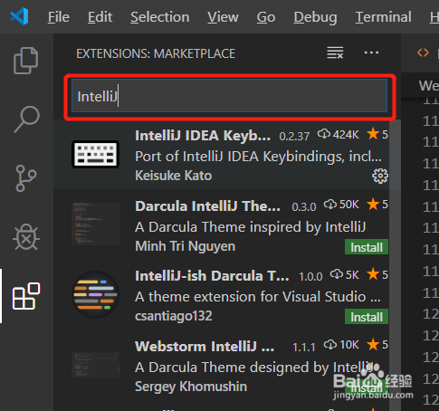Open the Terminal menu
Screen dimensions: 439x411
coord(383,17)
